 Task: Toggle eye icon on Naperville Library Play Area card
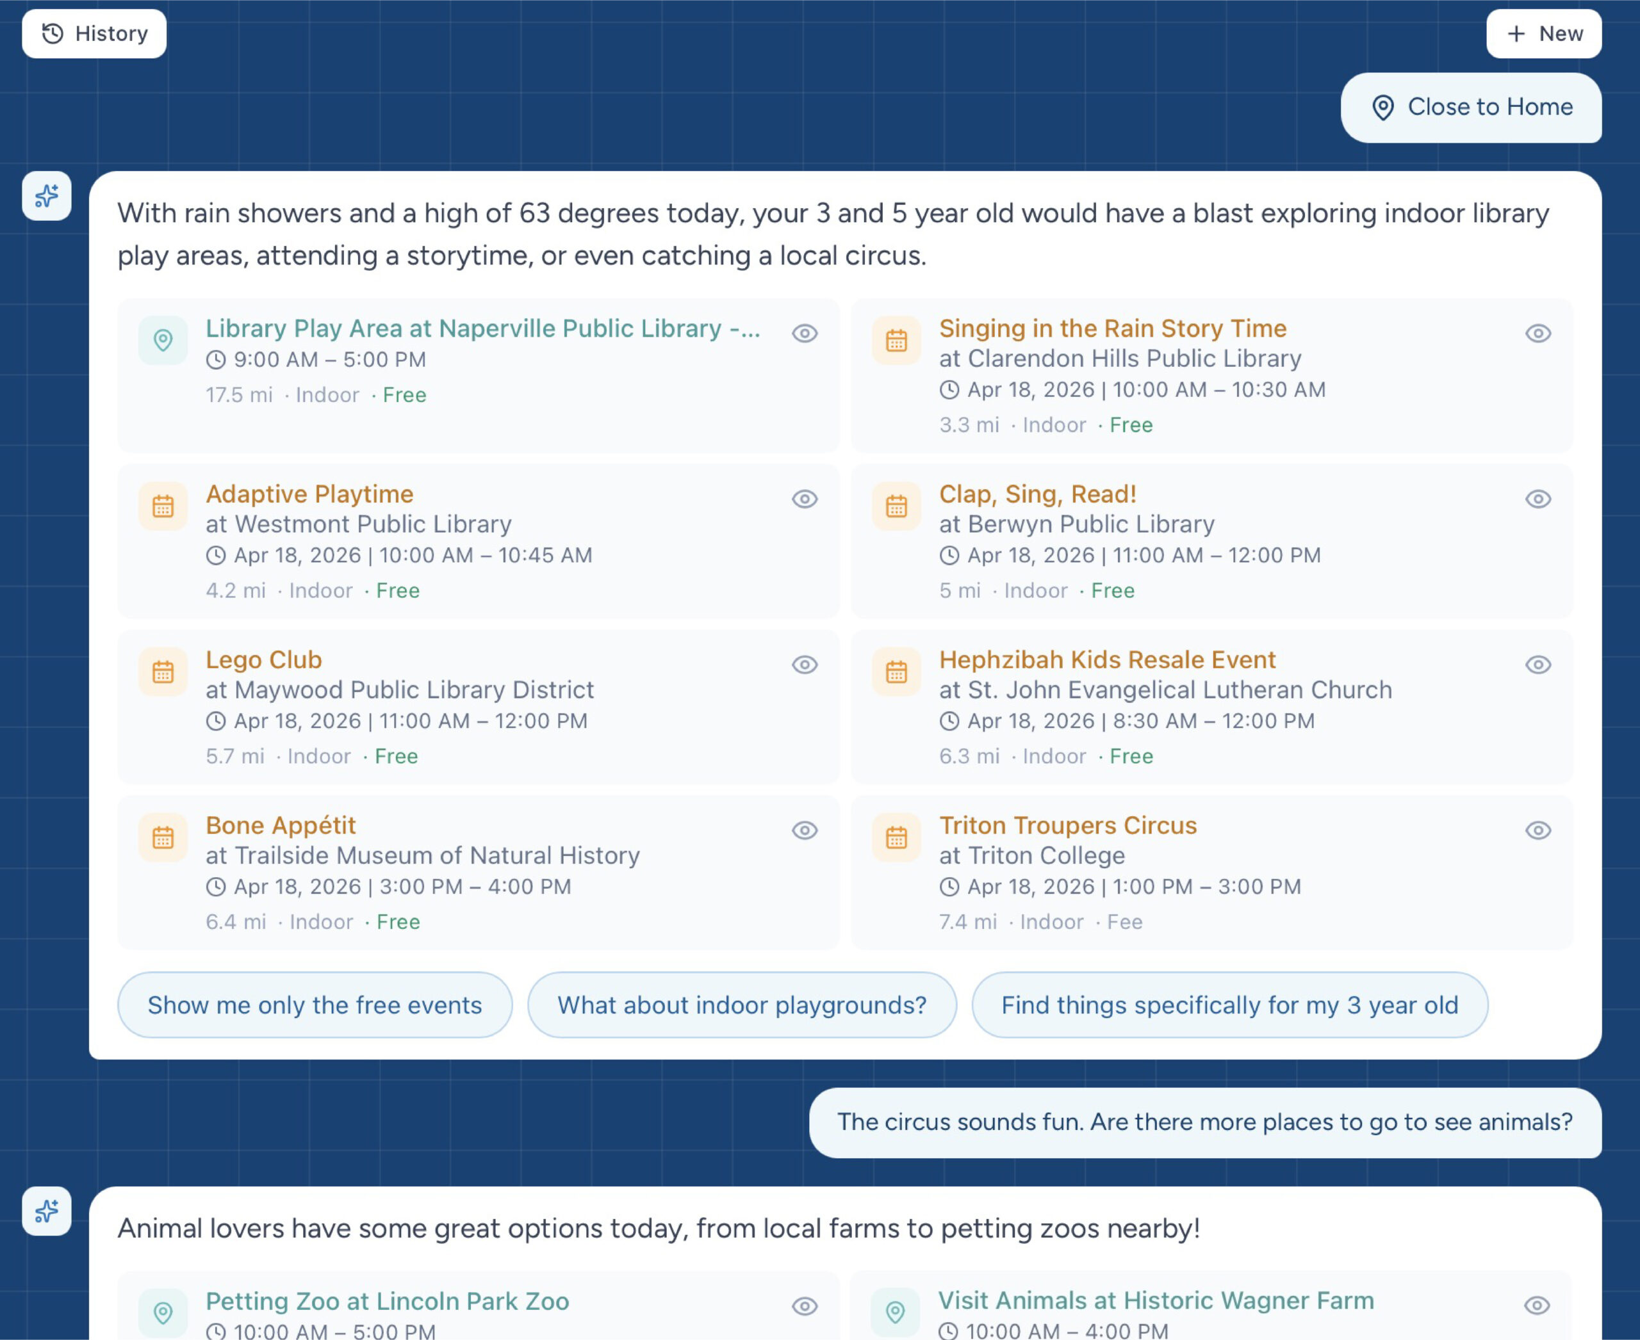805,334
